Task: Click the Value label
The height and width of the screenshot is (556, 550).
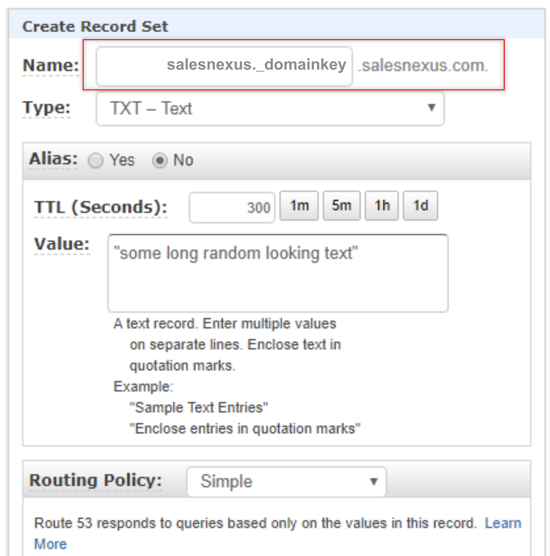Action: coord(62,244)
